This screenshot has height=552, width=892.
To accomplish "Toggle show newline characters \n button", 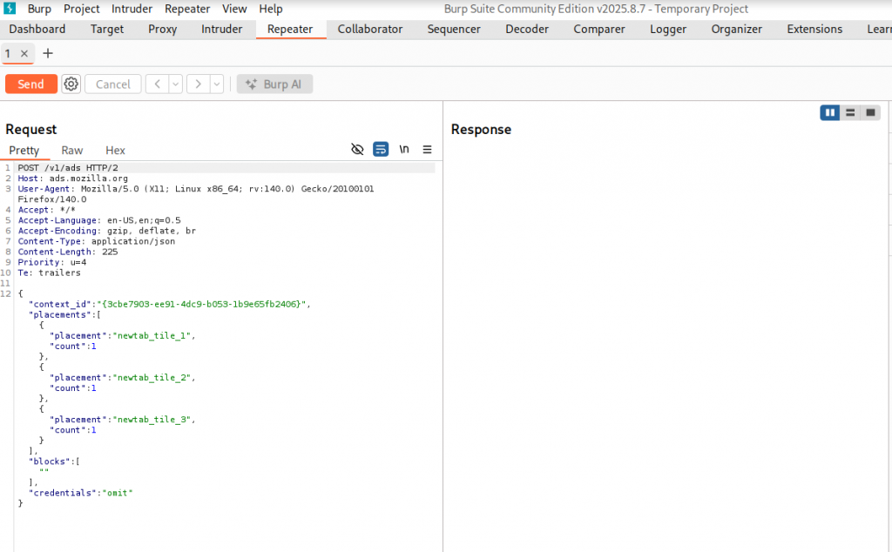I will (x=404, y=150).
